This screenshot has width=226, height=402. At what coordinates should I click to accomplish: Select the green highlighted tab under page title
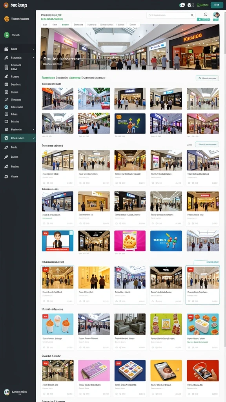[x=66, y=25]
